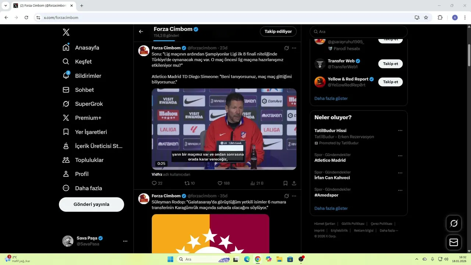This screenshot has height=265, width=471.
Task: Repost the Simeone post (10 reposts)
Action: tap(190, 183)
